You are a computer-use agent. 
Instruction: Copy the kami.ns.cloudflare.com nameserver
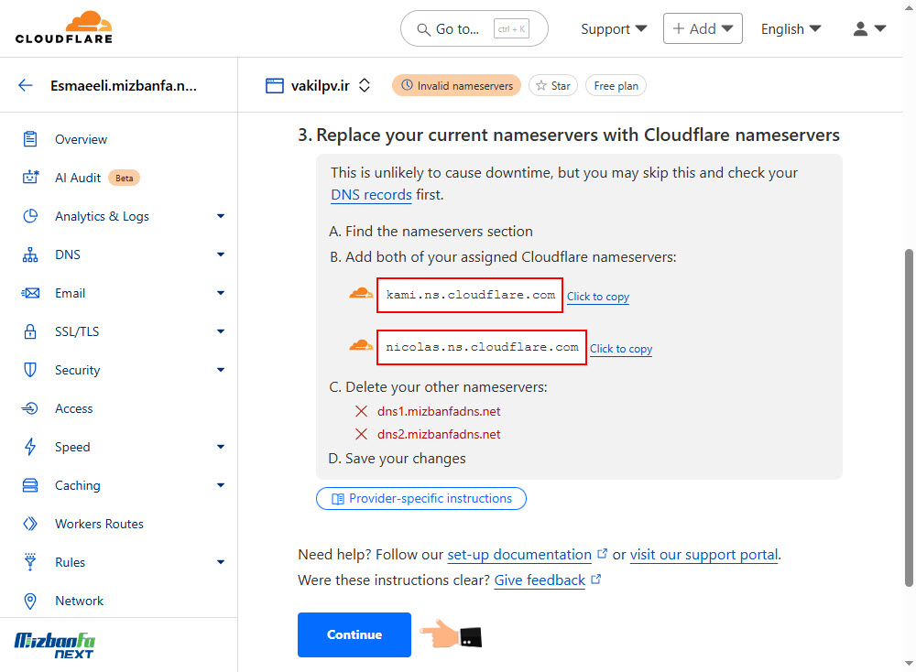[597, 296]
